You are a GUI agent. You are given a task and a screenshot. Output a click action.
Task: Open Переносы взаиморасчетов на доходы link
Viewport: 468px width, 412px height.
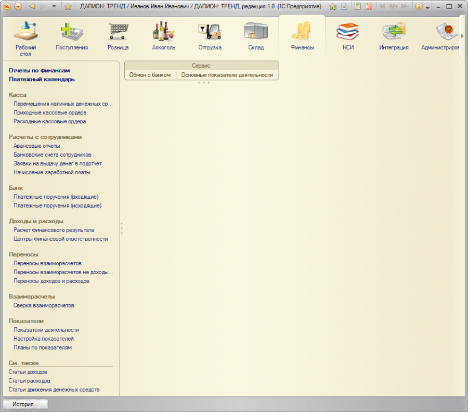tap(63, 272)
